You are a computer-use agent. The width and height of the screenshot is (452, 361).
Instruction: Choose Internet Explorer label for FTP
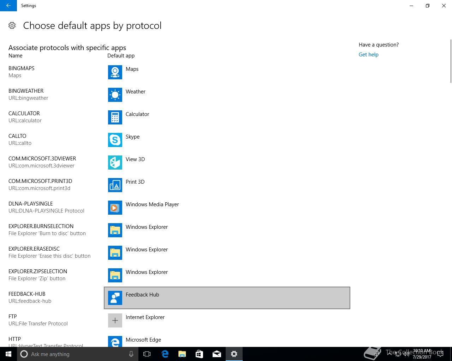145,317
